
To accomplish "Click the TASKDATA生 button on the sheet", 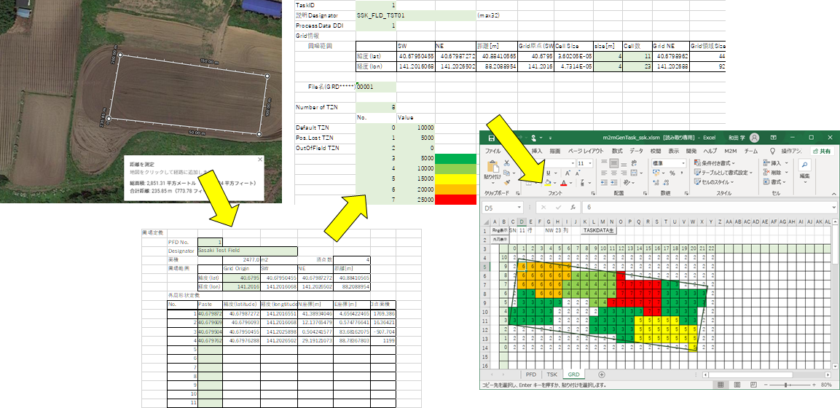I will click(600, 230).
